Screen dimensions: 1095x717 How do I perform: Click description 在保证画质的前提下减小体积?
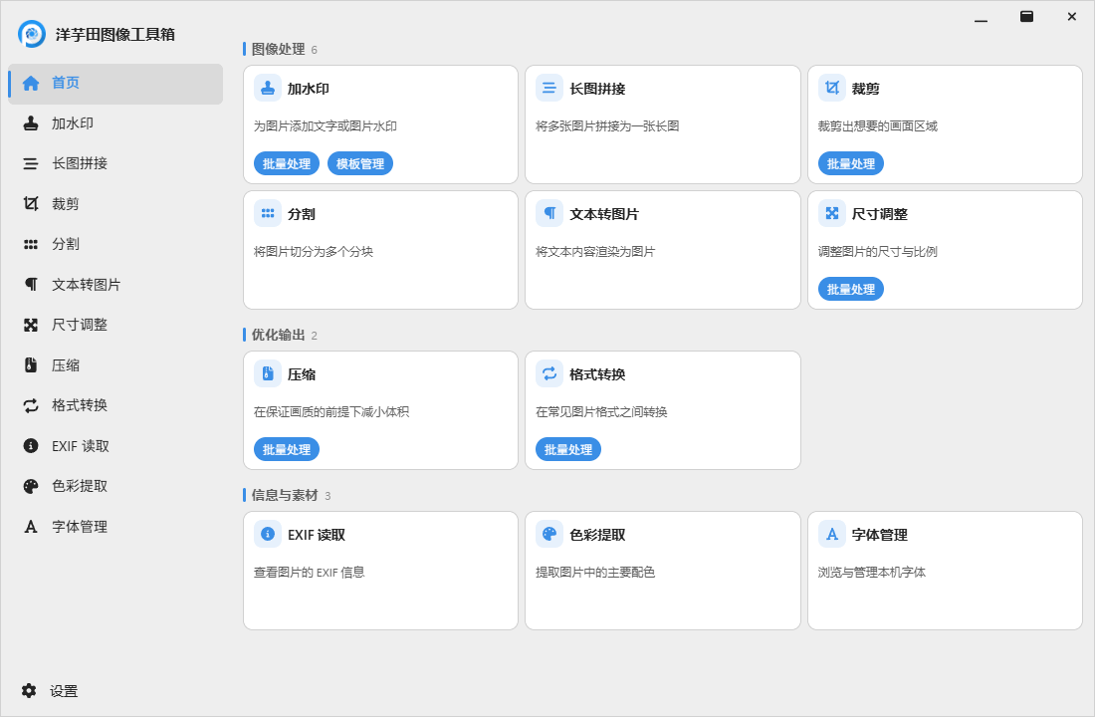(331, 412)
